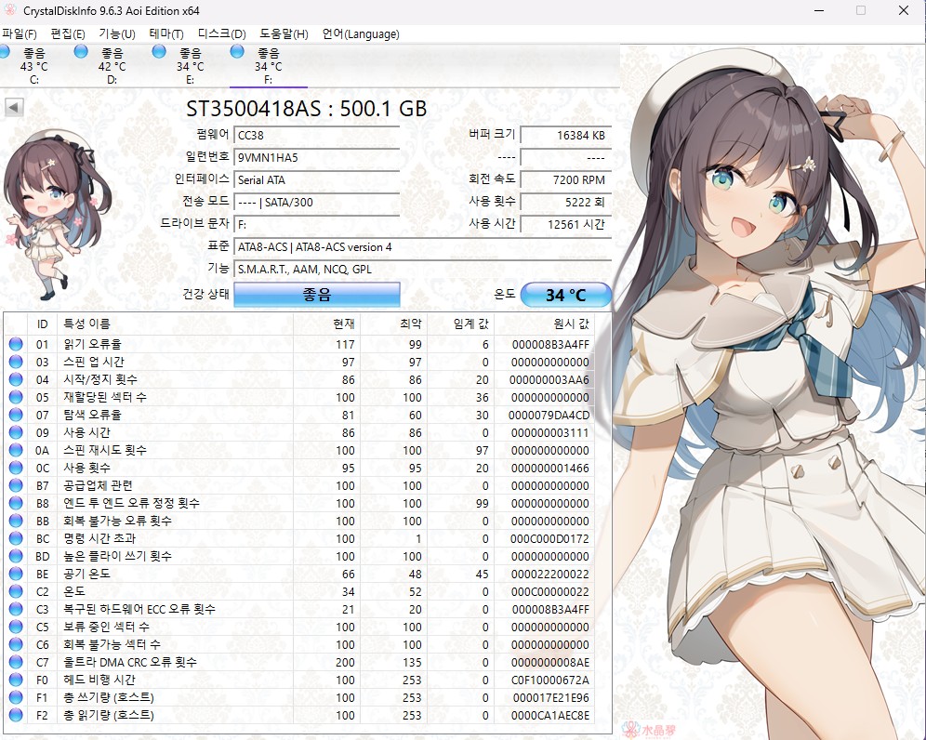Select raw value 000008B3A4FF in row 01
926x740 pixels.
click(x=550, y=344)
